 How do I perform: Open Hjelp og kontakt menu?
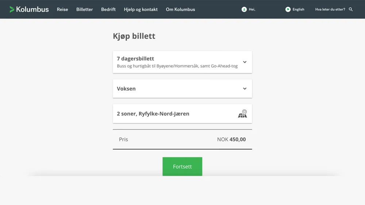pyautogui.click(x=141, y=9)
